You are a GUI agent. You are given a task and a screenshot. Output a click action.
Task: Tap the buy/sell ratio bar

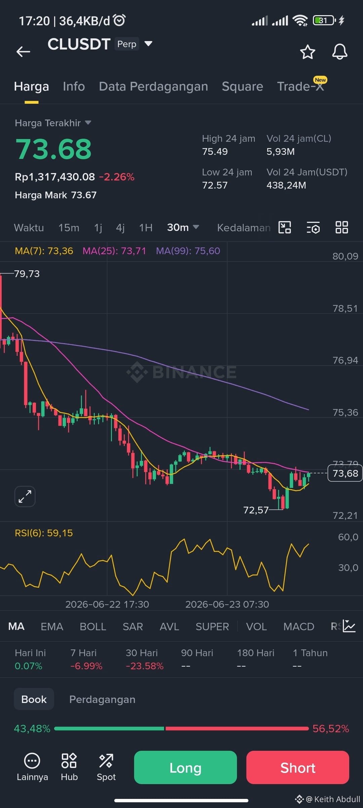pyautogui.click(x=182, y=729)
